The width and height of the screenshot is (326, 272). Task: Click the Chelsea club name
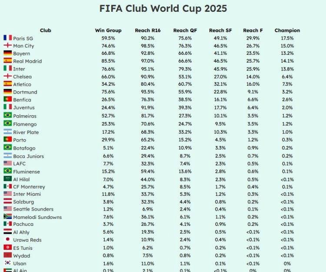[22, 77]
